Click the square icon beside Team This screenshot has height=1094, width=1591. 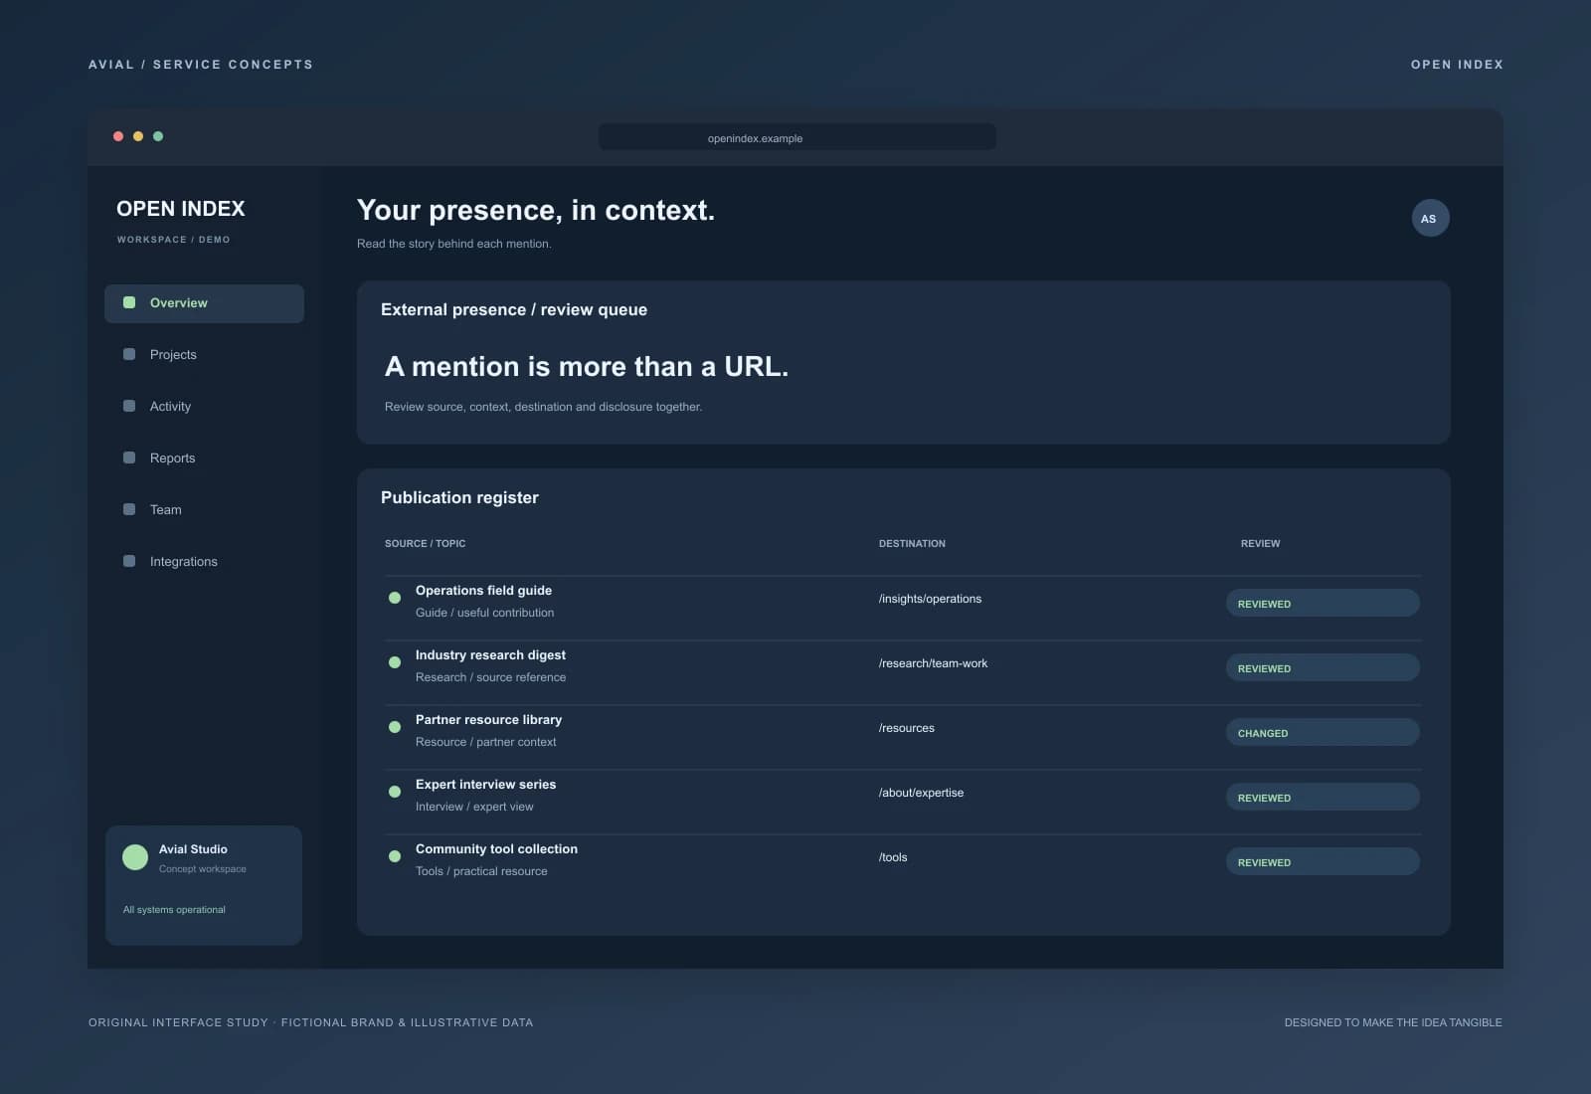pos(129,509)
